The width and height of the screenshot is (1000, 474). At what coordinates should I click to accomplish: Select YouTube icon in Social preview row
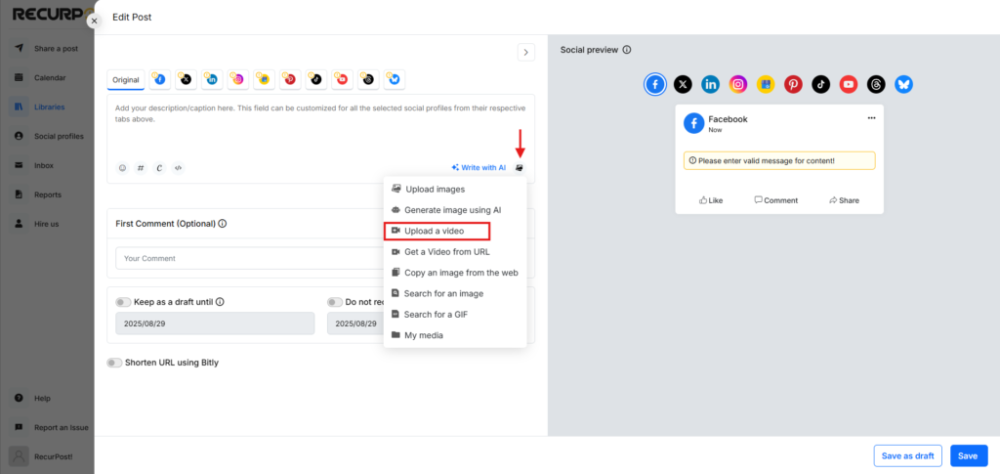click(x=849, y=84)
